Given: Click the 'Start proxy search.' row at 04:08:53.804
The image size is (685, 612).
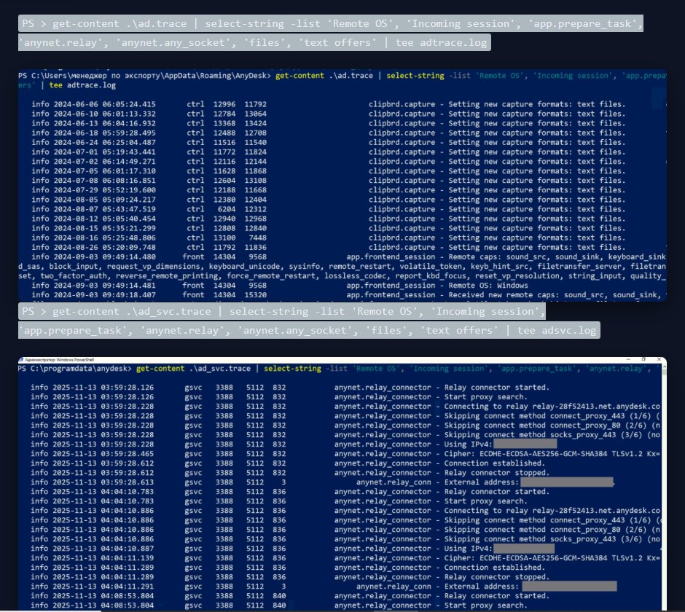Looking at the screenshot, I should [x=279, y=606].
